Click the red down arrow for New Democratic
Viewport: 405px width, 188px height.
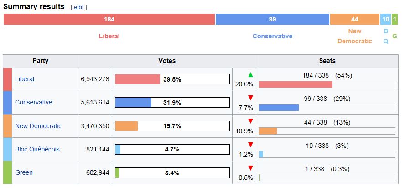point(250,121)
